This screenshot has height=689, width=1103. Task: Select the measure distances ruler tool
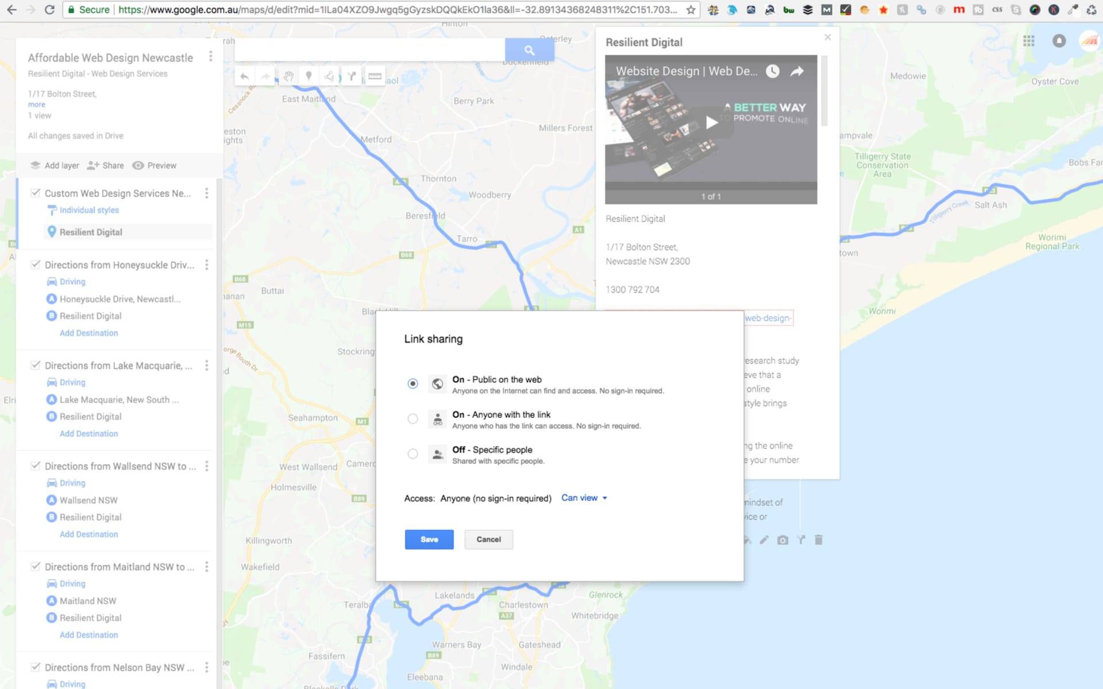[x=375, y=76]
